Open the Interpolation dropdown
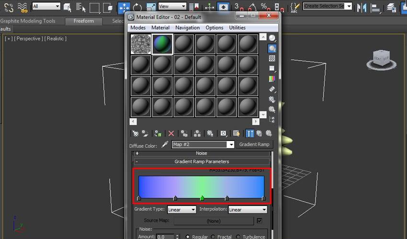Viewport: 407px width, 239px height. [x=248, y=209]
